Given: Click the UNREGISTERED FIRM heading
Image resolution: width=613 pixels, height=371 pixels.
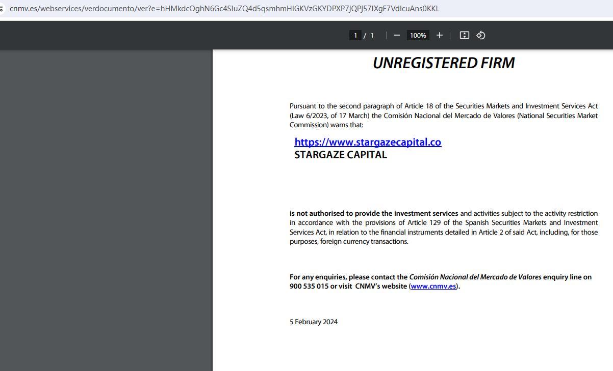Looking at the screenshot, I should (443, 63).
